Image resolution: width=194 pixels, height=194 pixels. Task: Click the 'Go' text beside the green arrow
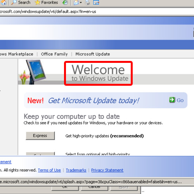click(180, 100)
